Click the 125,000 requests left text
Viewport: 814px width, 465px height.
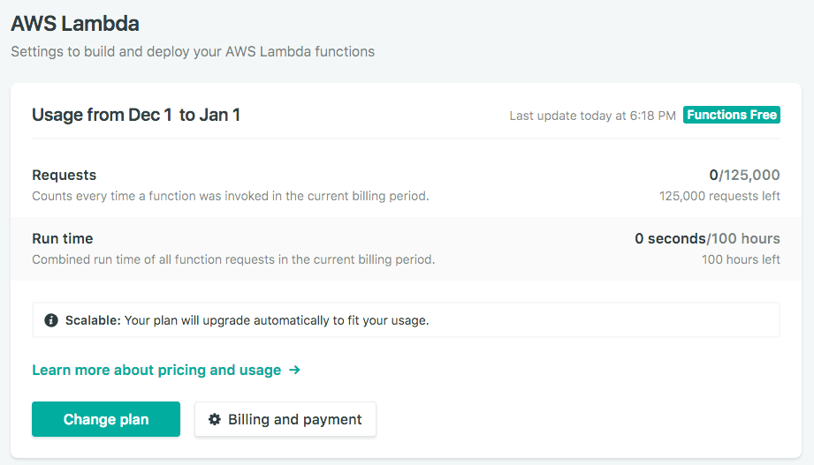[x=719, y=196]
